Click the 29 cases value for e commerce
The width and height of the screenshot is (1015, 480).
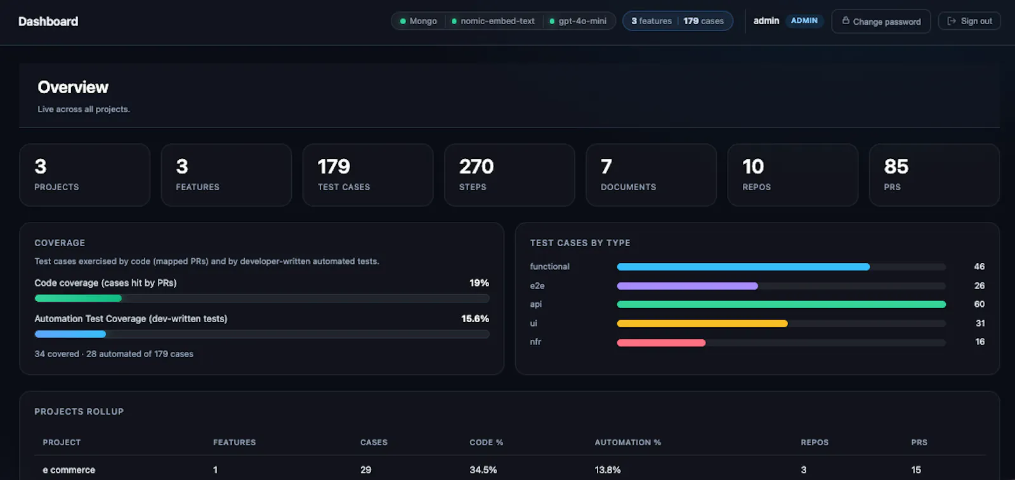(366, 470)
